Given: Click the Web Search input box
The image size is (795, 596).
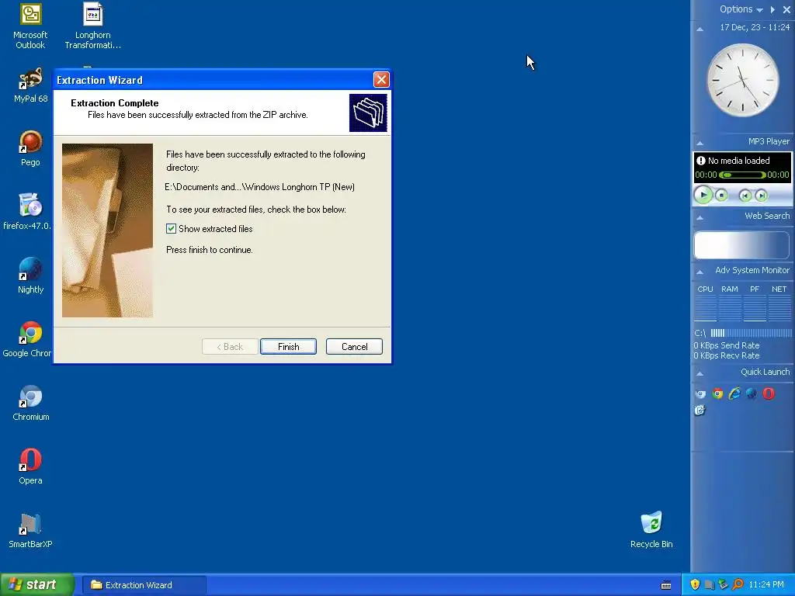Looking at the screenshot, I should (x=742, y=246).
